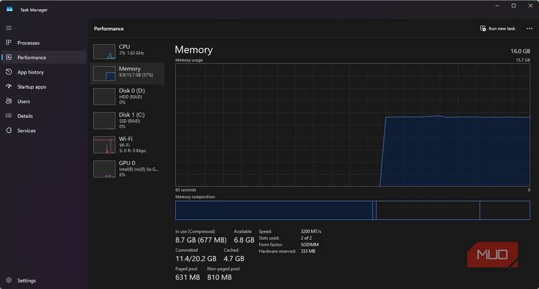Click the Memory usage graph

[x=353, y=125]
